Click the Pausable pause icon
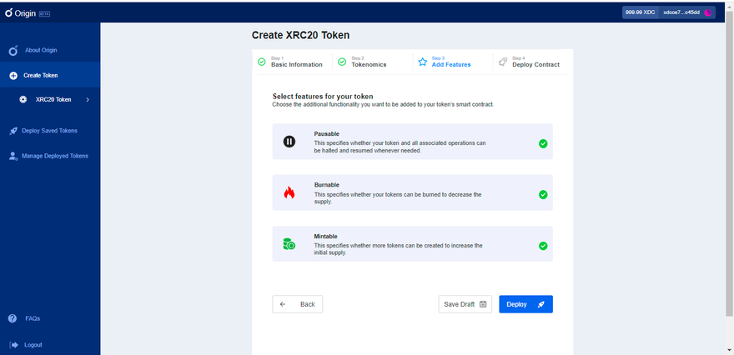Screen dimensions: 734x355 pyautogui.click(x=289, y=142)
